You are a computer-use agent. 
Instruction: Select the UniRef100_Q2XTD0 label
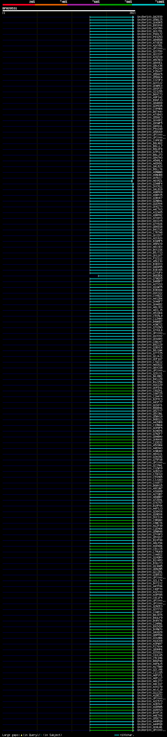point(150,52)
